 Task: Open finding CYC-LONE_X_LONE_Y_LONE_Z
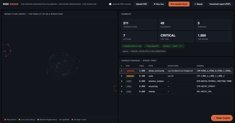211,76
